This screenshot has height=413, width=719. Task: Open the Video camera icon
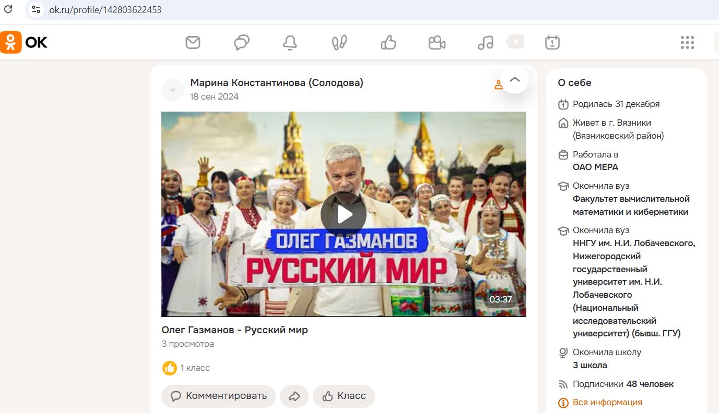pyautogui.click(x=437, y=43)
